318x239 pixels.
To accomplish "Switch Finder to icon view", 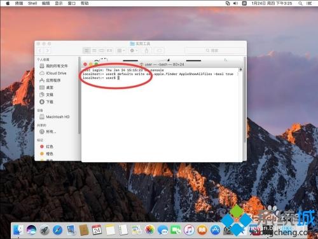I will tap(86, 50).
